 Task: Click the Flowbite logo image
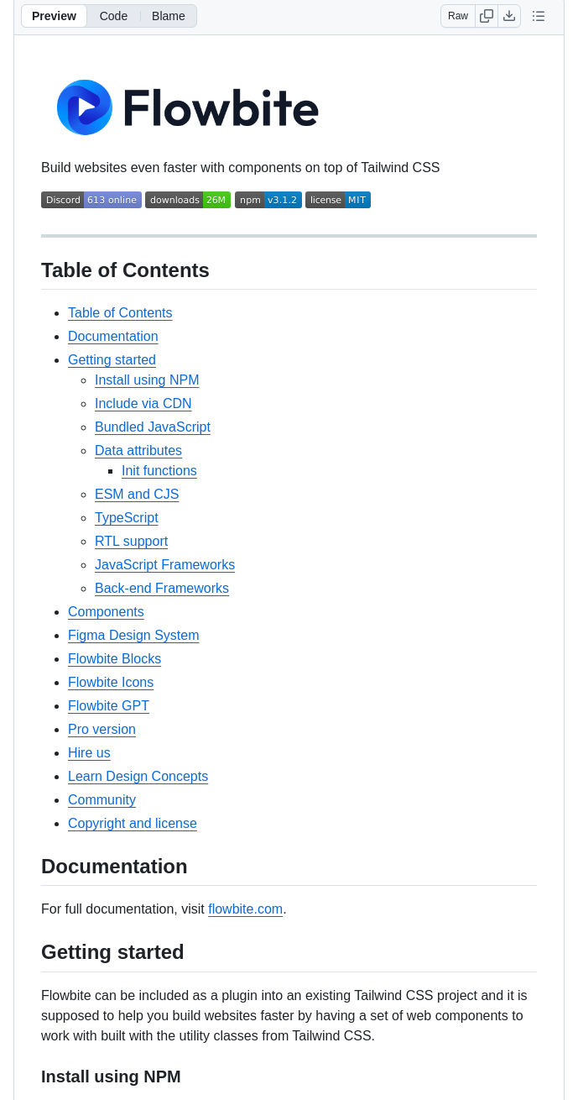coord(188,107)
